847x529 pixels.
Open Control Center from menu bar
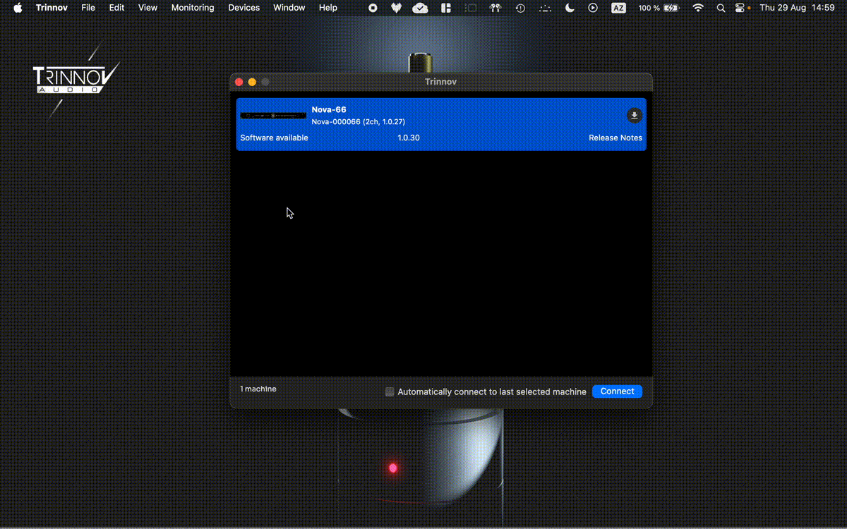(x=740, y=8)
